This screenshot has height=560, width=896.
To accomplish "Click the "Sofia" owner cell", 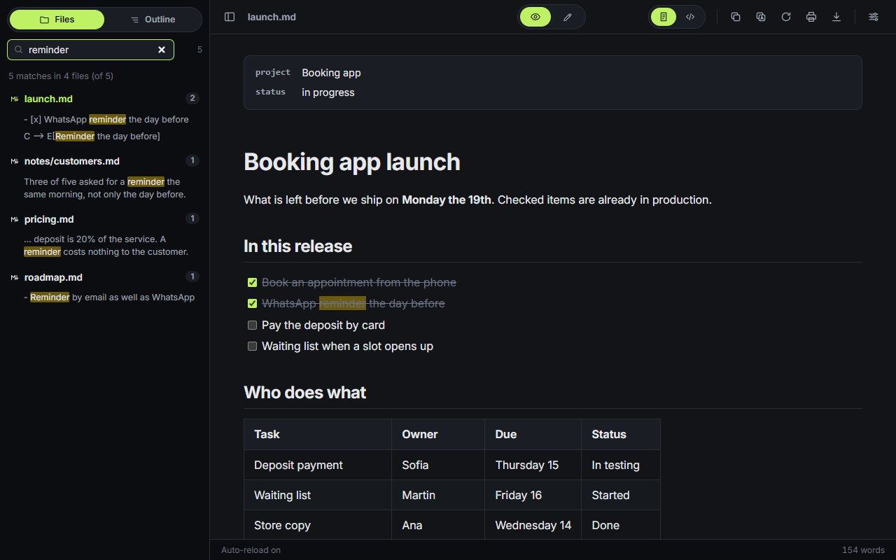I will click(438, 465).
